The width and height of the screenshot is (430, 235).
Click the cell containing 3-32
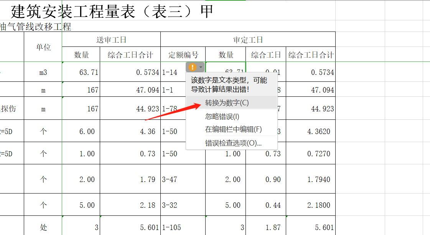[183, 205]
